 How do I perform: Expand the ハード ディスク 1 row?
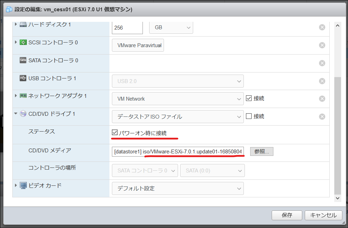(x=16, y=24)
